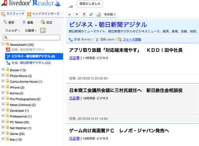Click the feed detail icon beside フィード詳細
Image resolution: width=199 pixels, height=146 pixels.
(119, 40)
